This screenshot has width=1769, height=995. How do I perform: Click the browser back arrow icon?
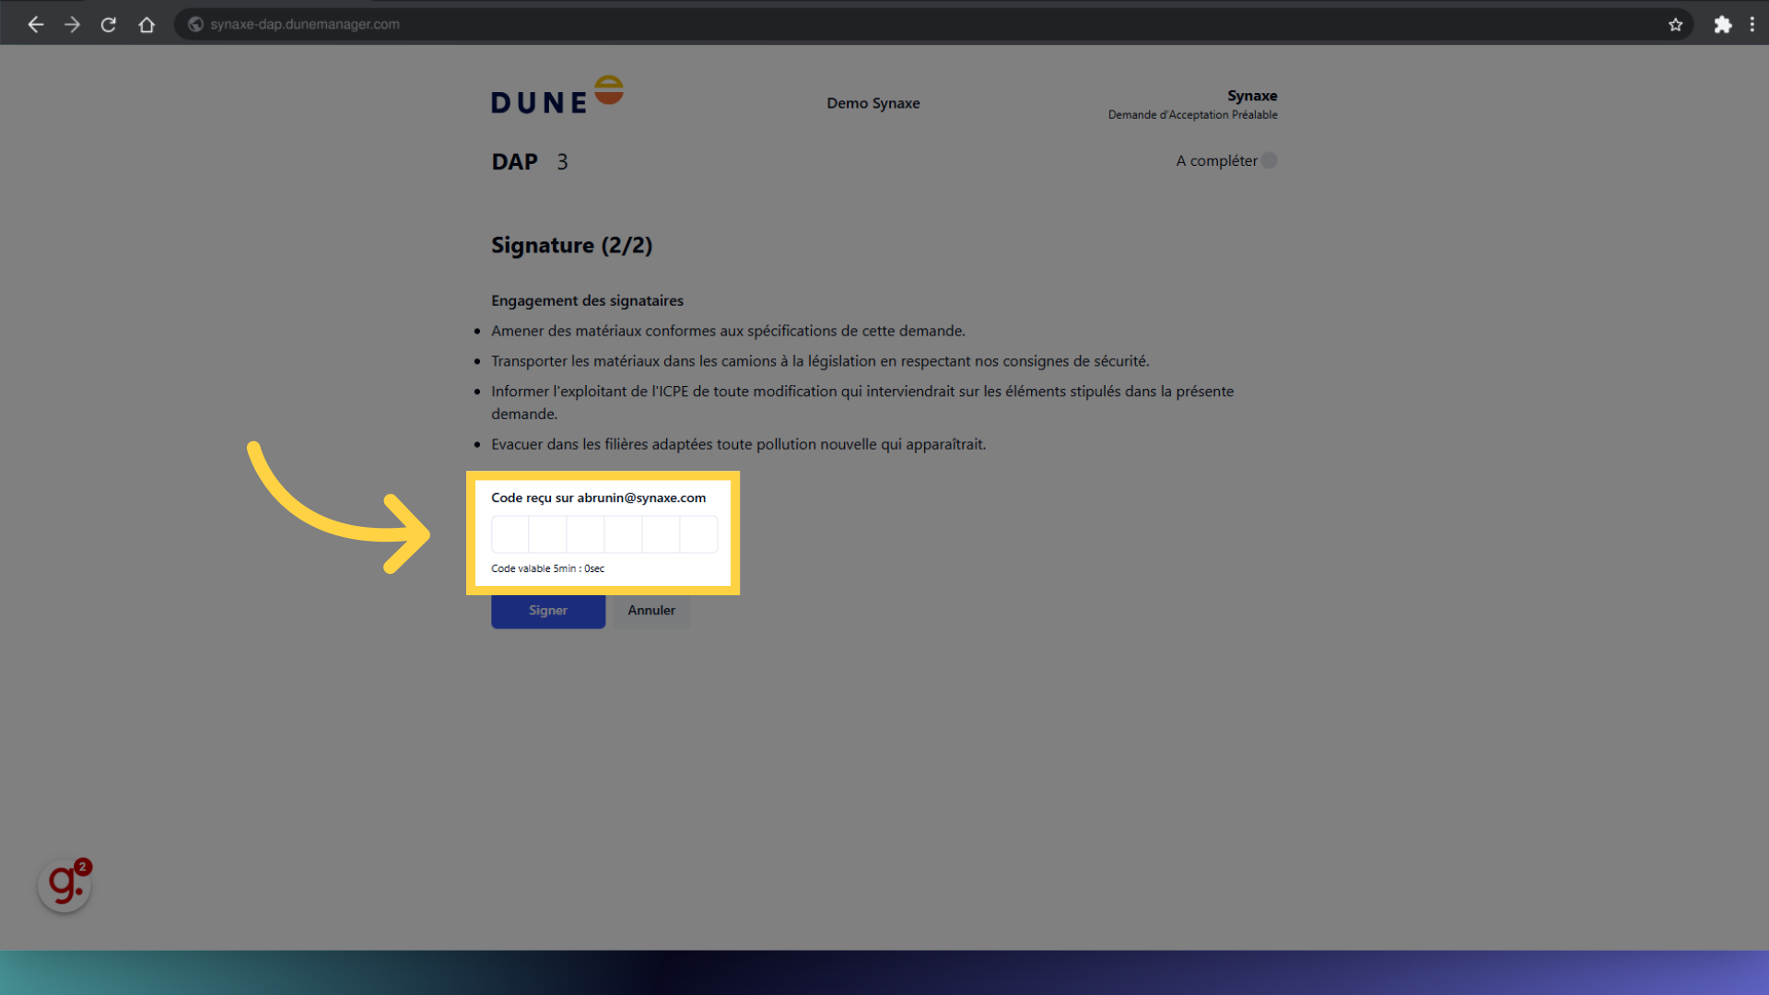35,24
